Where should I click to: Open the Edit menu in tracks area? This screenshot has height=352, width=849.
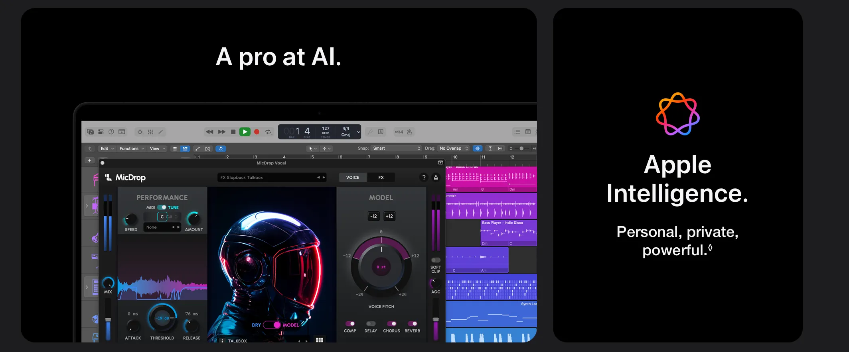click(x=107, y=149)
